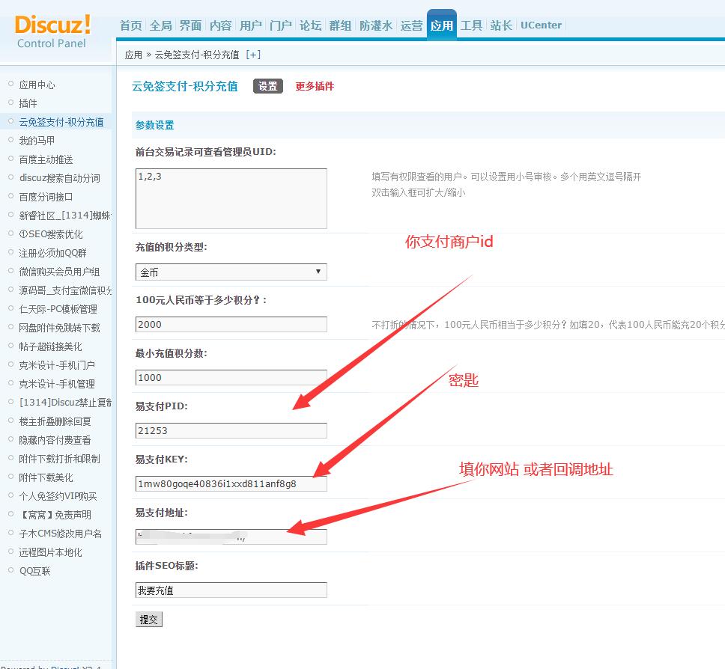
Task: Open 我的马甲 sidebar entry
Action: click(37, 141)
